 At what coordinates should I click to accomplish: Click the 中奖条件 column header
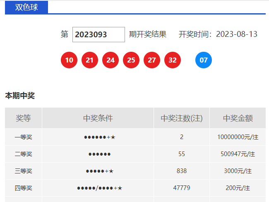[98, 118]
